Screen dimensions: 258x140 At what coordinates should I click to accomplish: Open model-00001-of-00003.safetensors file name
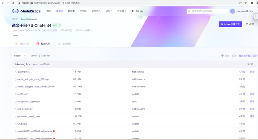(x=35, y=131)
